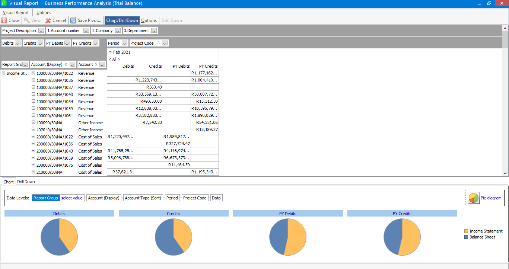Click the R37,621.31 debits cell
This screenshot has width=509, height=269.
[121, 172]
